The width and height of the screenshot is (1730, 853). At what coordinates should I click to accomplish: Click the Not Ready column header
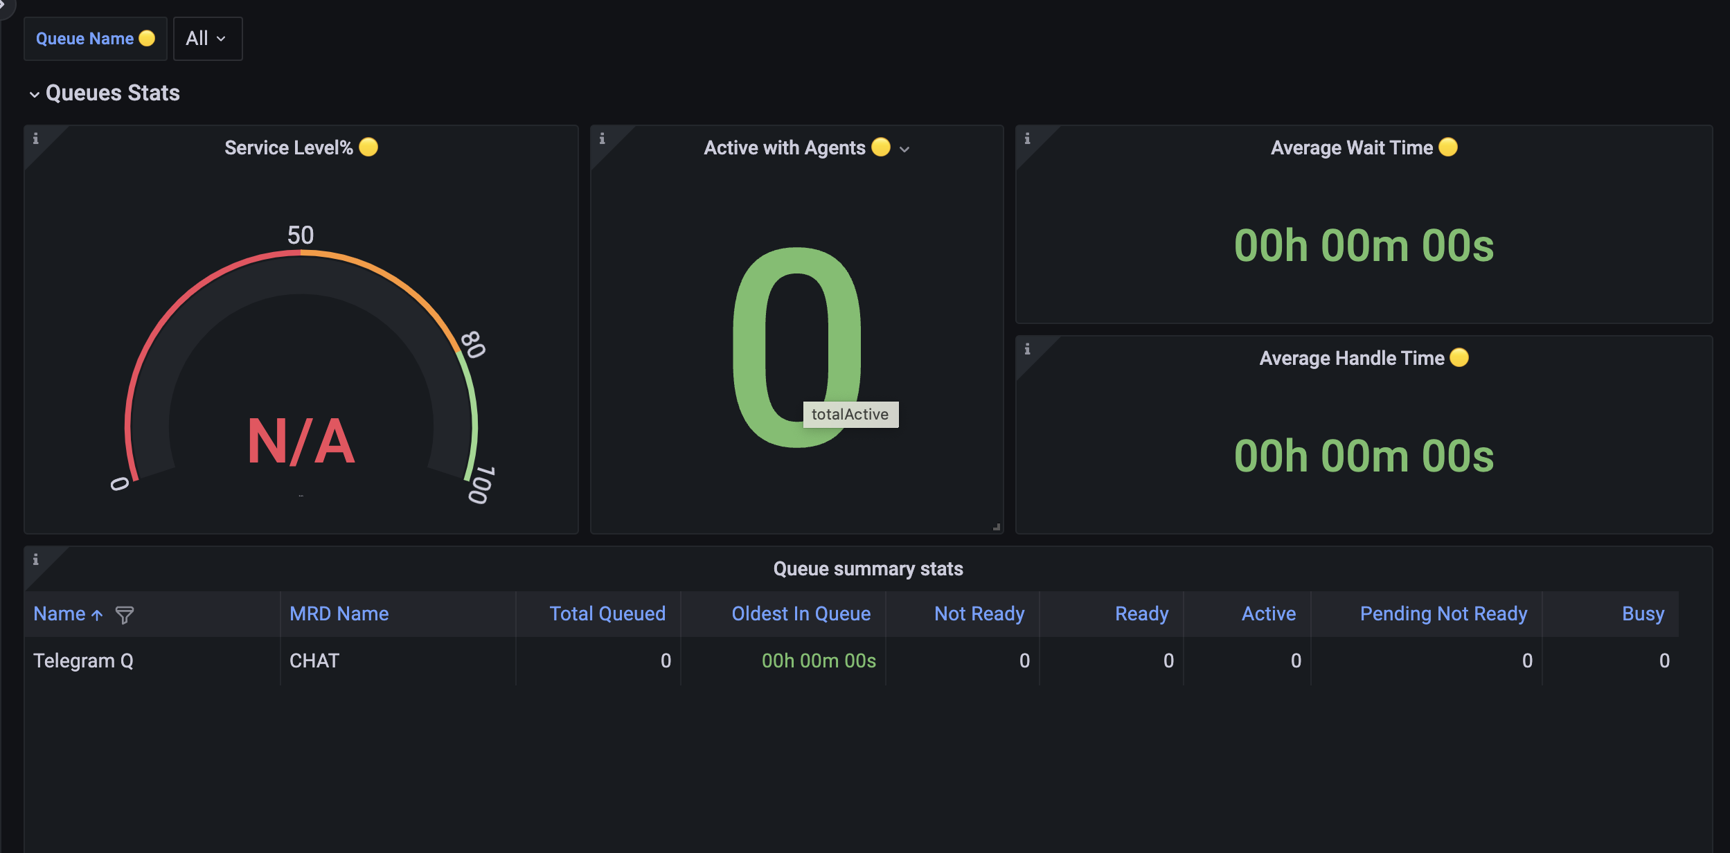coord(979,613)
